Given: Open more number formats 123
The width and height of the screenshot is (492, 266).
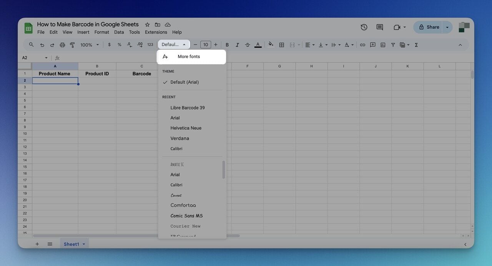Looking at the screenshot, I should [x=150, y=45].
